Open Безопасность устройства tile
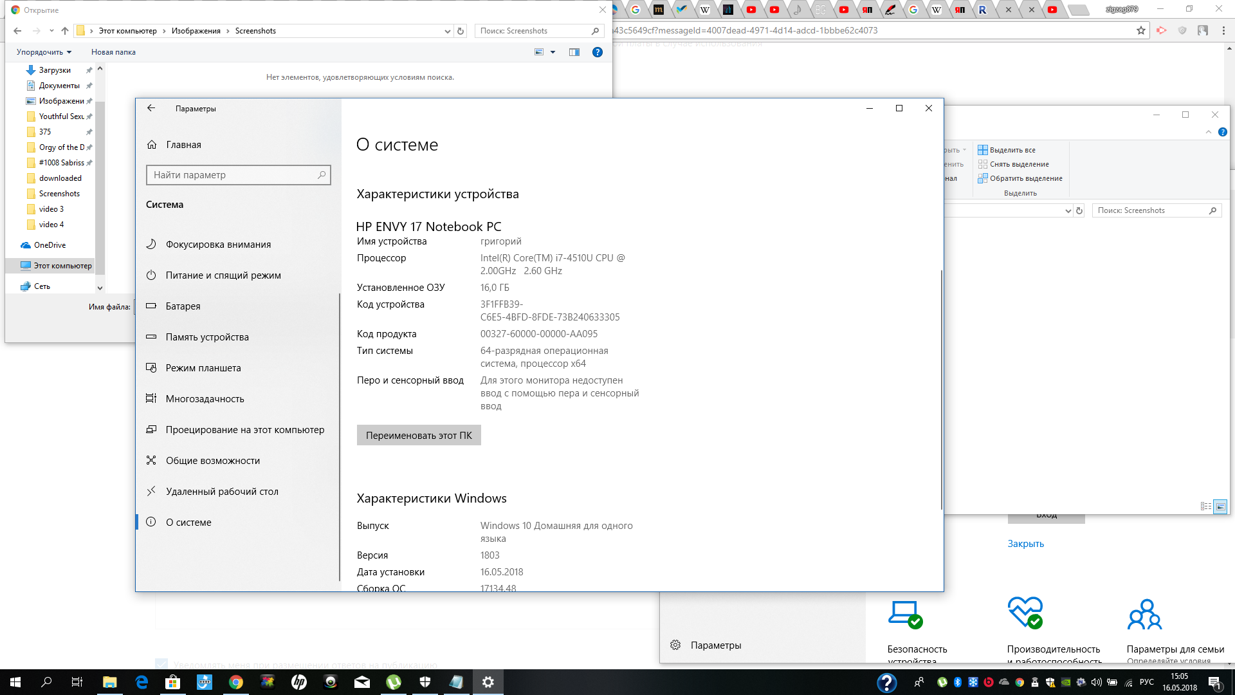This screenshot has height=695, width=1235. 918,631
